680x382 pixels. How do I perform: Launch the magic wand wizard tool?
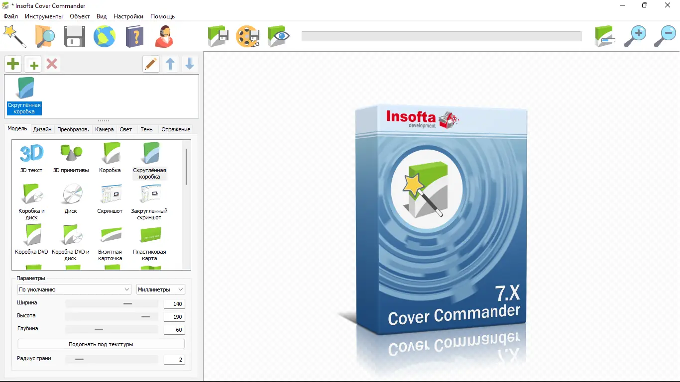(x=14, y=36)
